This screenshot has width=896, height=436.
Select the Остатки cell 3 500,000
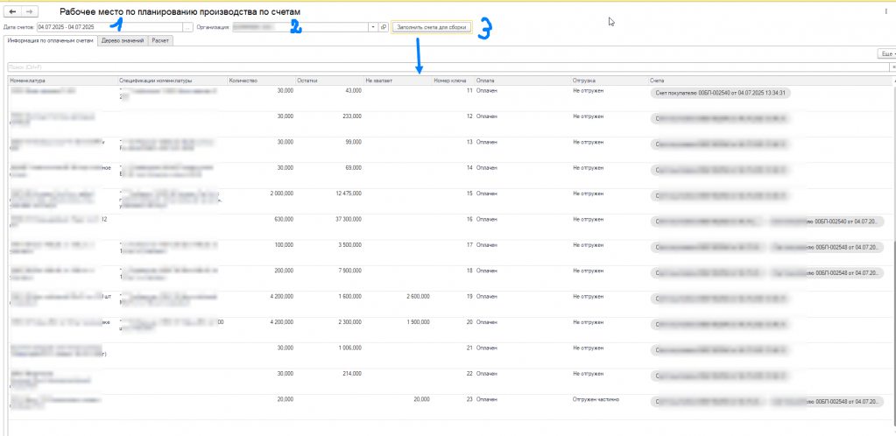[349, 246]
